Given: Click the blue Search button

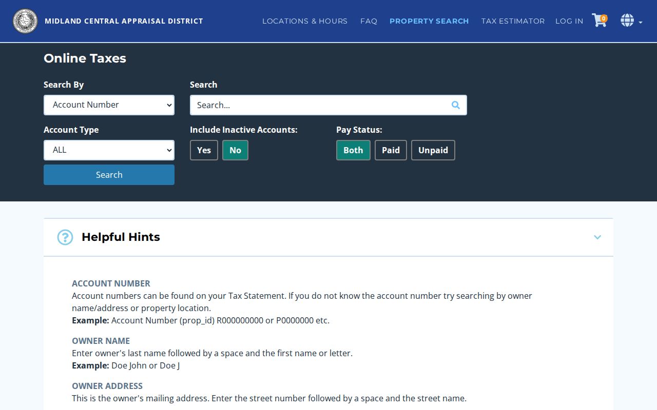Looking at the screenshot, I should [109, 175].
